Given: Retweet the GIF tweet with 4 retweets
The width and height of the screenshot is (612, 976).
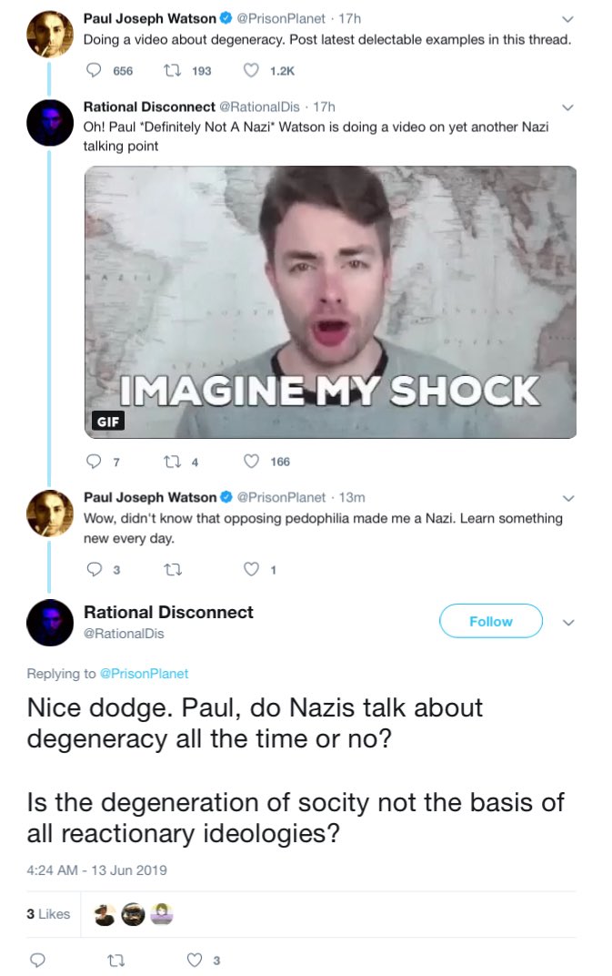Looking at the screenshot, I should pyautogui.click(x=172, y=462).
